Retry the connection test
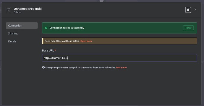204x106 pixels. pyautogui.click(x=188, y=28)
